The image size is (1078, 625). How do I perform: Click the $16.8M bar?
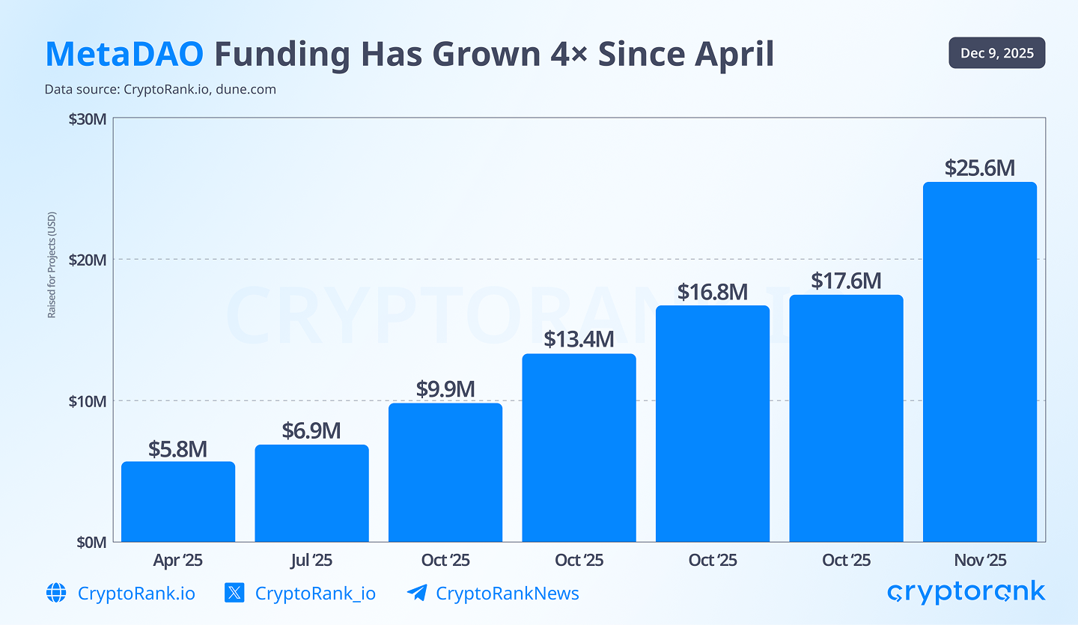[712, 424]
